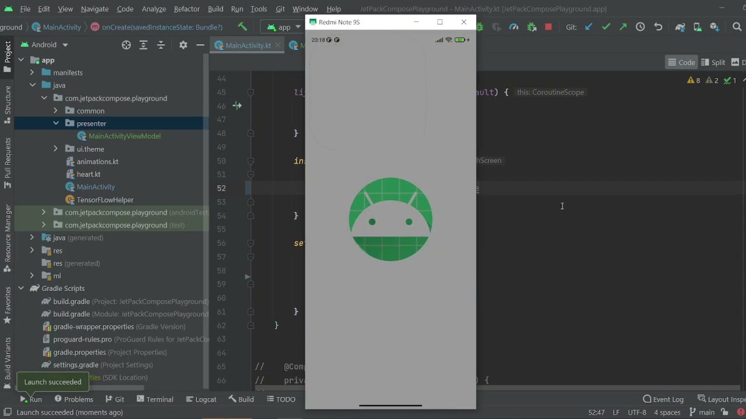Screen dimensions: 746x419
Task: Expand the res folder
Action: 32,250
